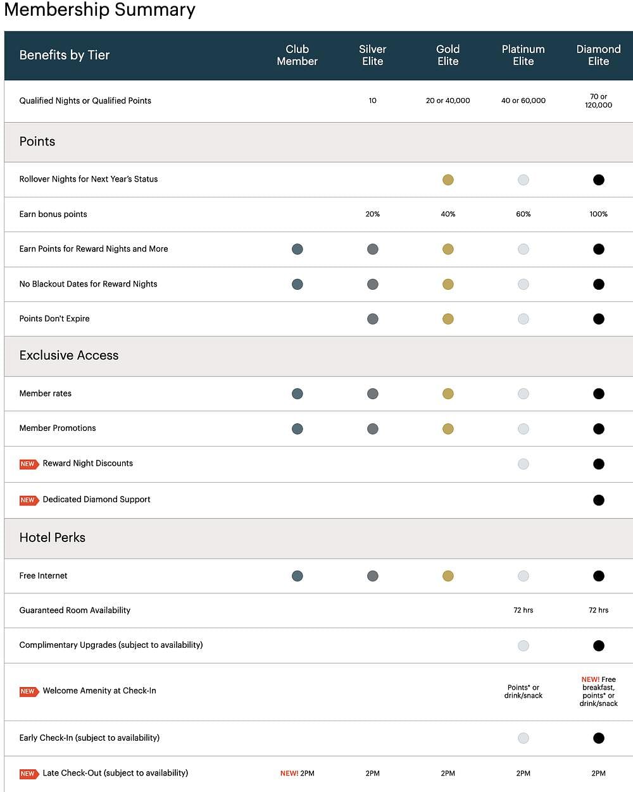Viewport: 633px width, 792px height.
Task: Select Diamond Elite dot for Member Promotions
Action: coord(599,429)
